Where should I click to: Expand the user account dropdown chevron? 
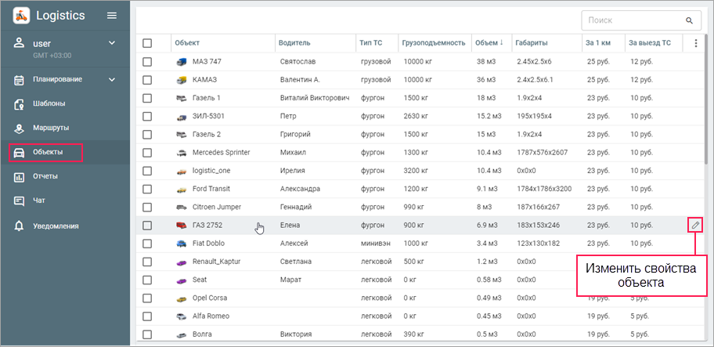(111, 43)
